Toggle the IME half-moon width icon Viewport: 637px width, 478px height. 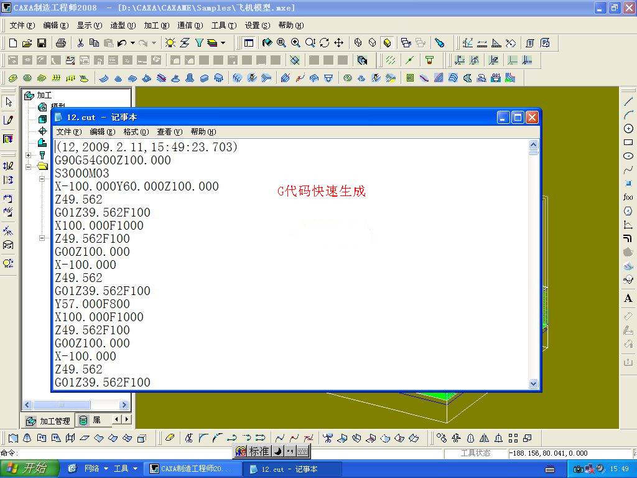point(278,451)
